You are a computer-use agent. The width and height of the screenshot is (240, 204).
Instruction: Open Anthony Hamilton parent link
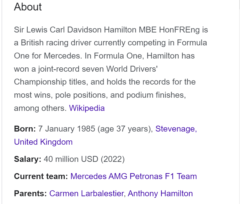point(160,194)
